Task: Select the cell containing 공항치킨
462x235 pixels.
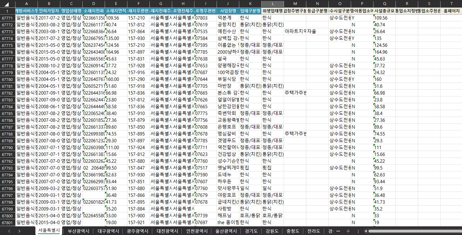Action: 228,24
